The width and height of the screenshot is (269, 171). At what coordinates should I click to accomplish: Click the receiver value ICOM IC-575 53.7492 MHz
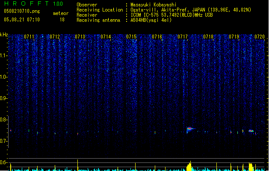coord(171,15)
